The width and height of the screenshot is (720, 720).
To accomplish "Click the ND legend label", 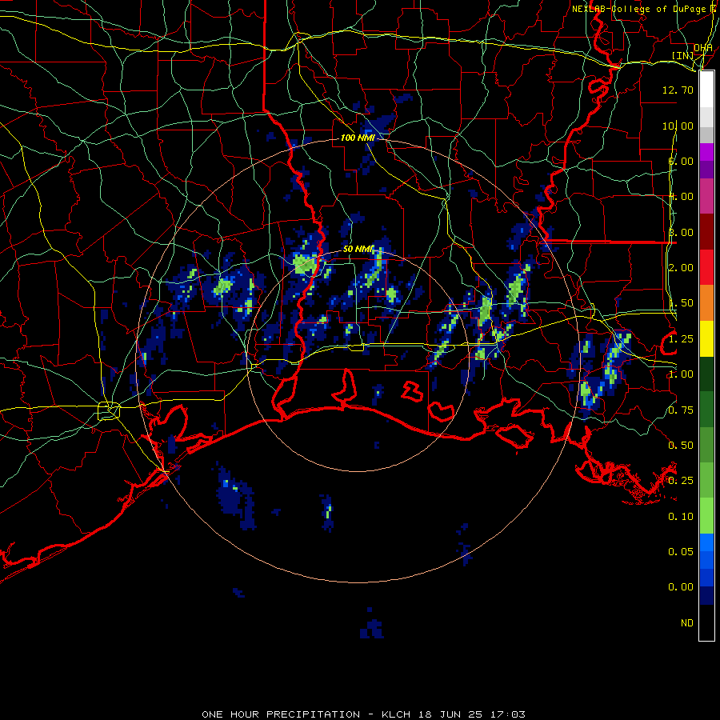I will point(687,623).
